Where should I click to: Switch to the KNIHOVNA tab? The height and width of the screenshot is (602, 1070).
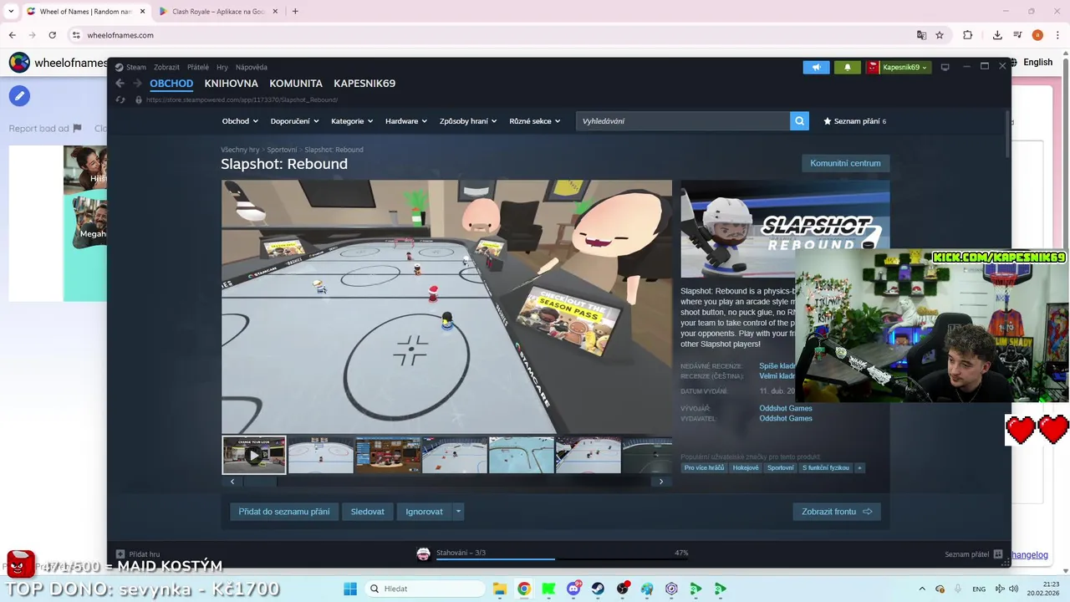tap(231, 84)
